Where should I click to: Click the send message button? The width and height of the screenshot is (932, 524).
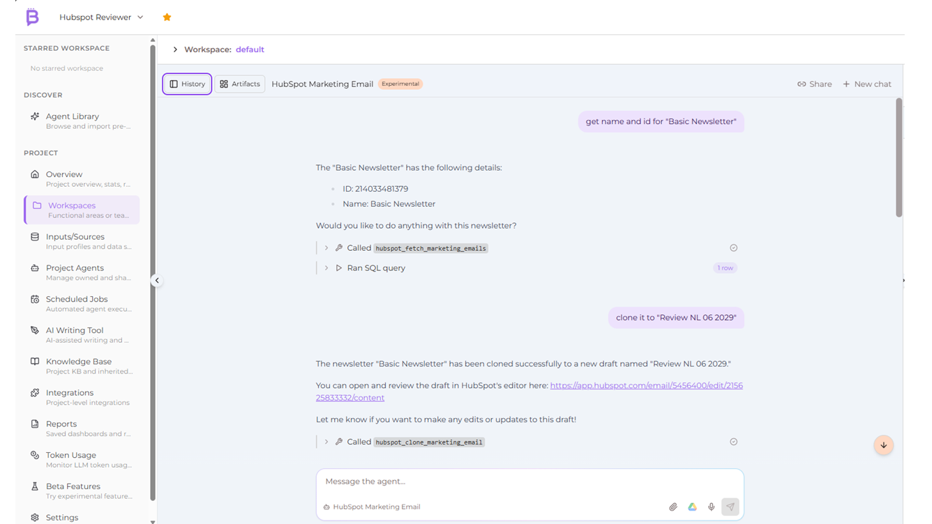click(730, 507)
